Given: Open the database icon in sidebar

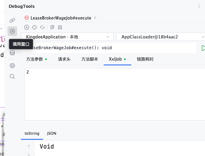Looking at the screenshot, I should [12, 53].
